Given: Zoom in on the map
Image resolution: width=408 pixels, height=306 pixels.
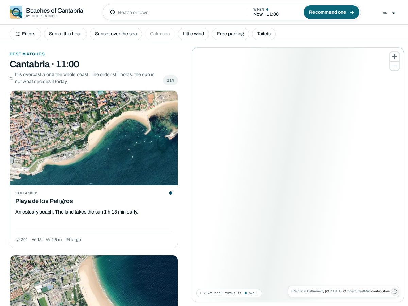Looking at the screenshot, I should click(x=394, y=57).
